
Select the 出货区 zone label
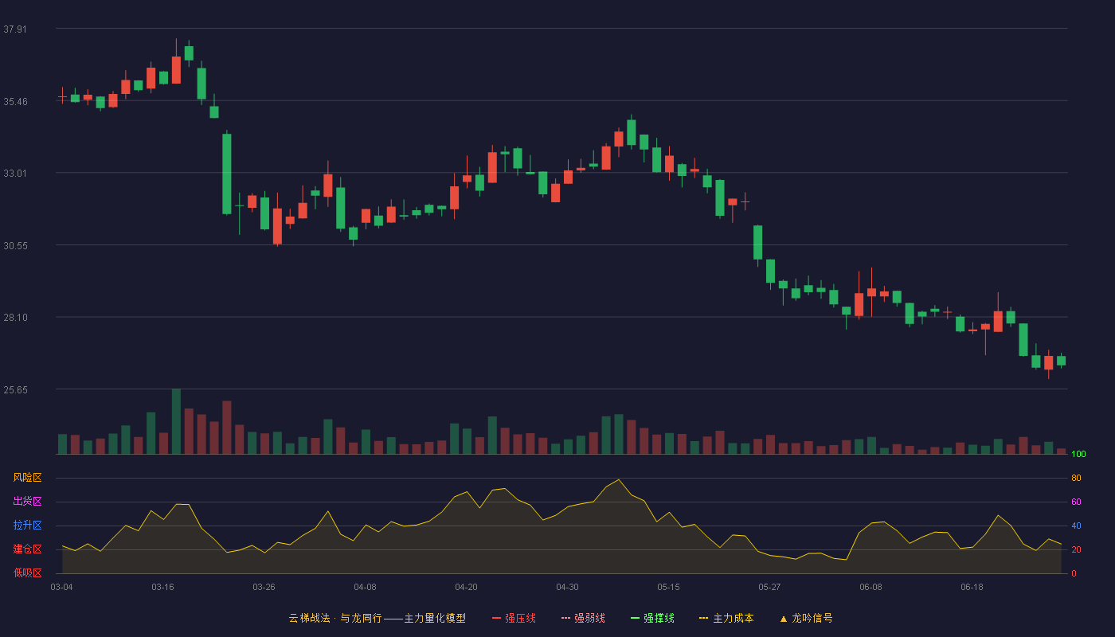[27, 502]
